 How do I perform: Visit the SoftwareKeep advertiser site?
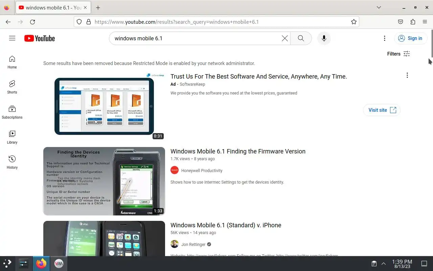click(x=382, y=110)
